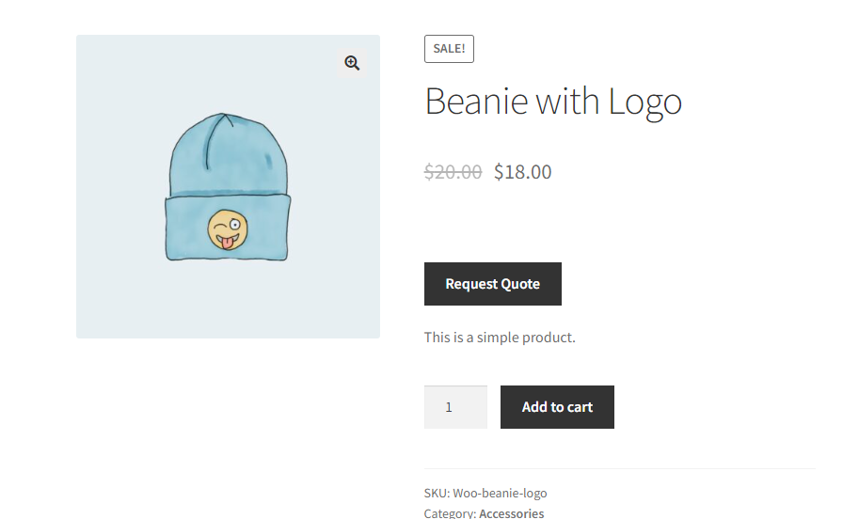Click the Request Quote button
The image size is (843, 519).
492,284
